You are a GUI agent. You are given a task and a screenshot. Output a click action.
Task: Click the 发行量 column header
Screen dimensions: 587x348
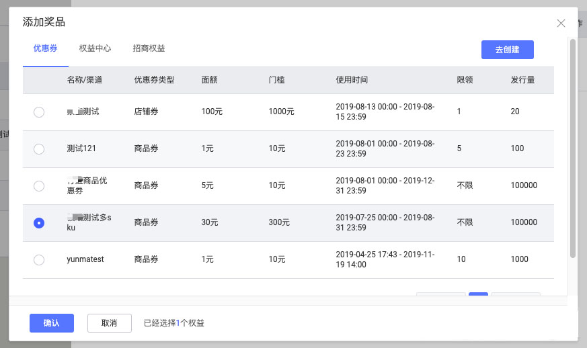point(522,80)
